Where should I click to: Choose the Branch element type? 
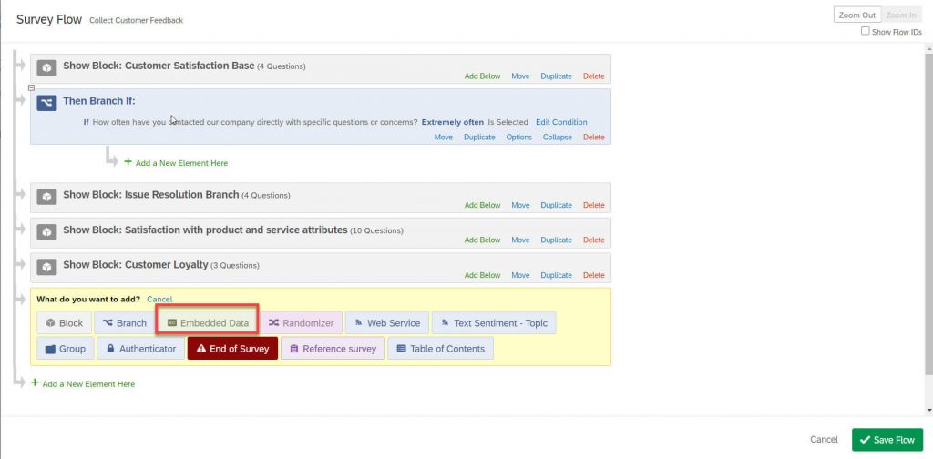124,322
